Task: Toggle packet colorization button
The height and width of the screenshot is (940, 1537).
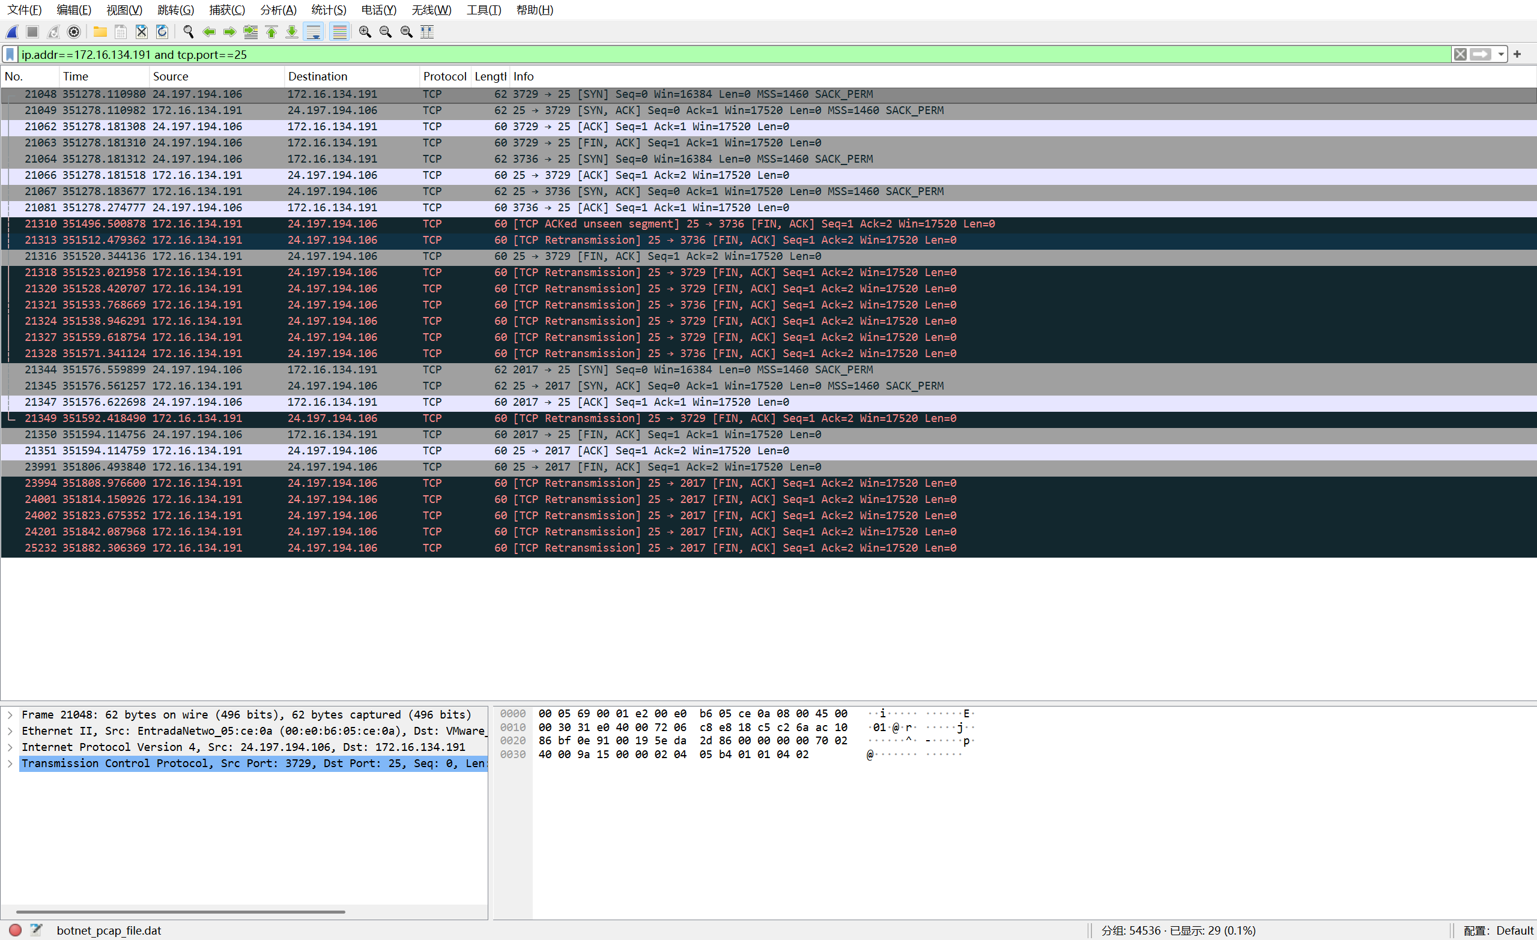Action: click(x=339, y=32)
